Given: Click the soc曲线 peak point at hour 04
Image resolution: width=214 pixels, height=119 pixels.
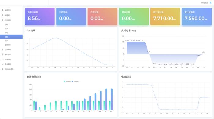Looking at the screenshot, I should coord(55,38).
